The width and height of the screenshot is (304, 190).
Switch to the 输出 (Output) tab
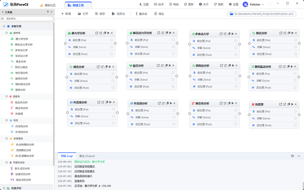point(87,156)
